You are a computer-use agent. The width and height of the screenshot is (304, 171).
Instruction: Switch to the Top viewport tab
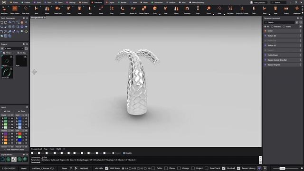click(46, 149)
